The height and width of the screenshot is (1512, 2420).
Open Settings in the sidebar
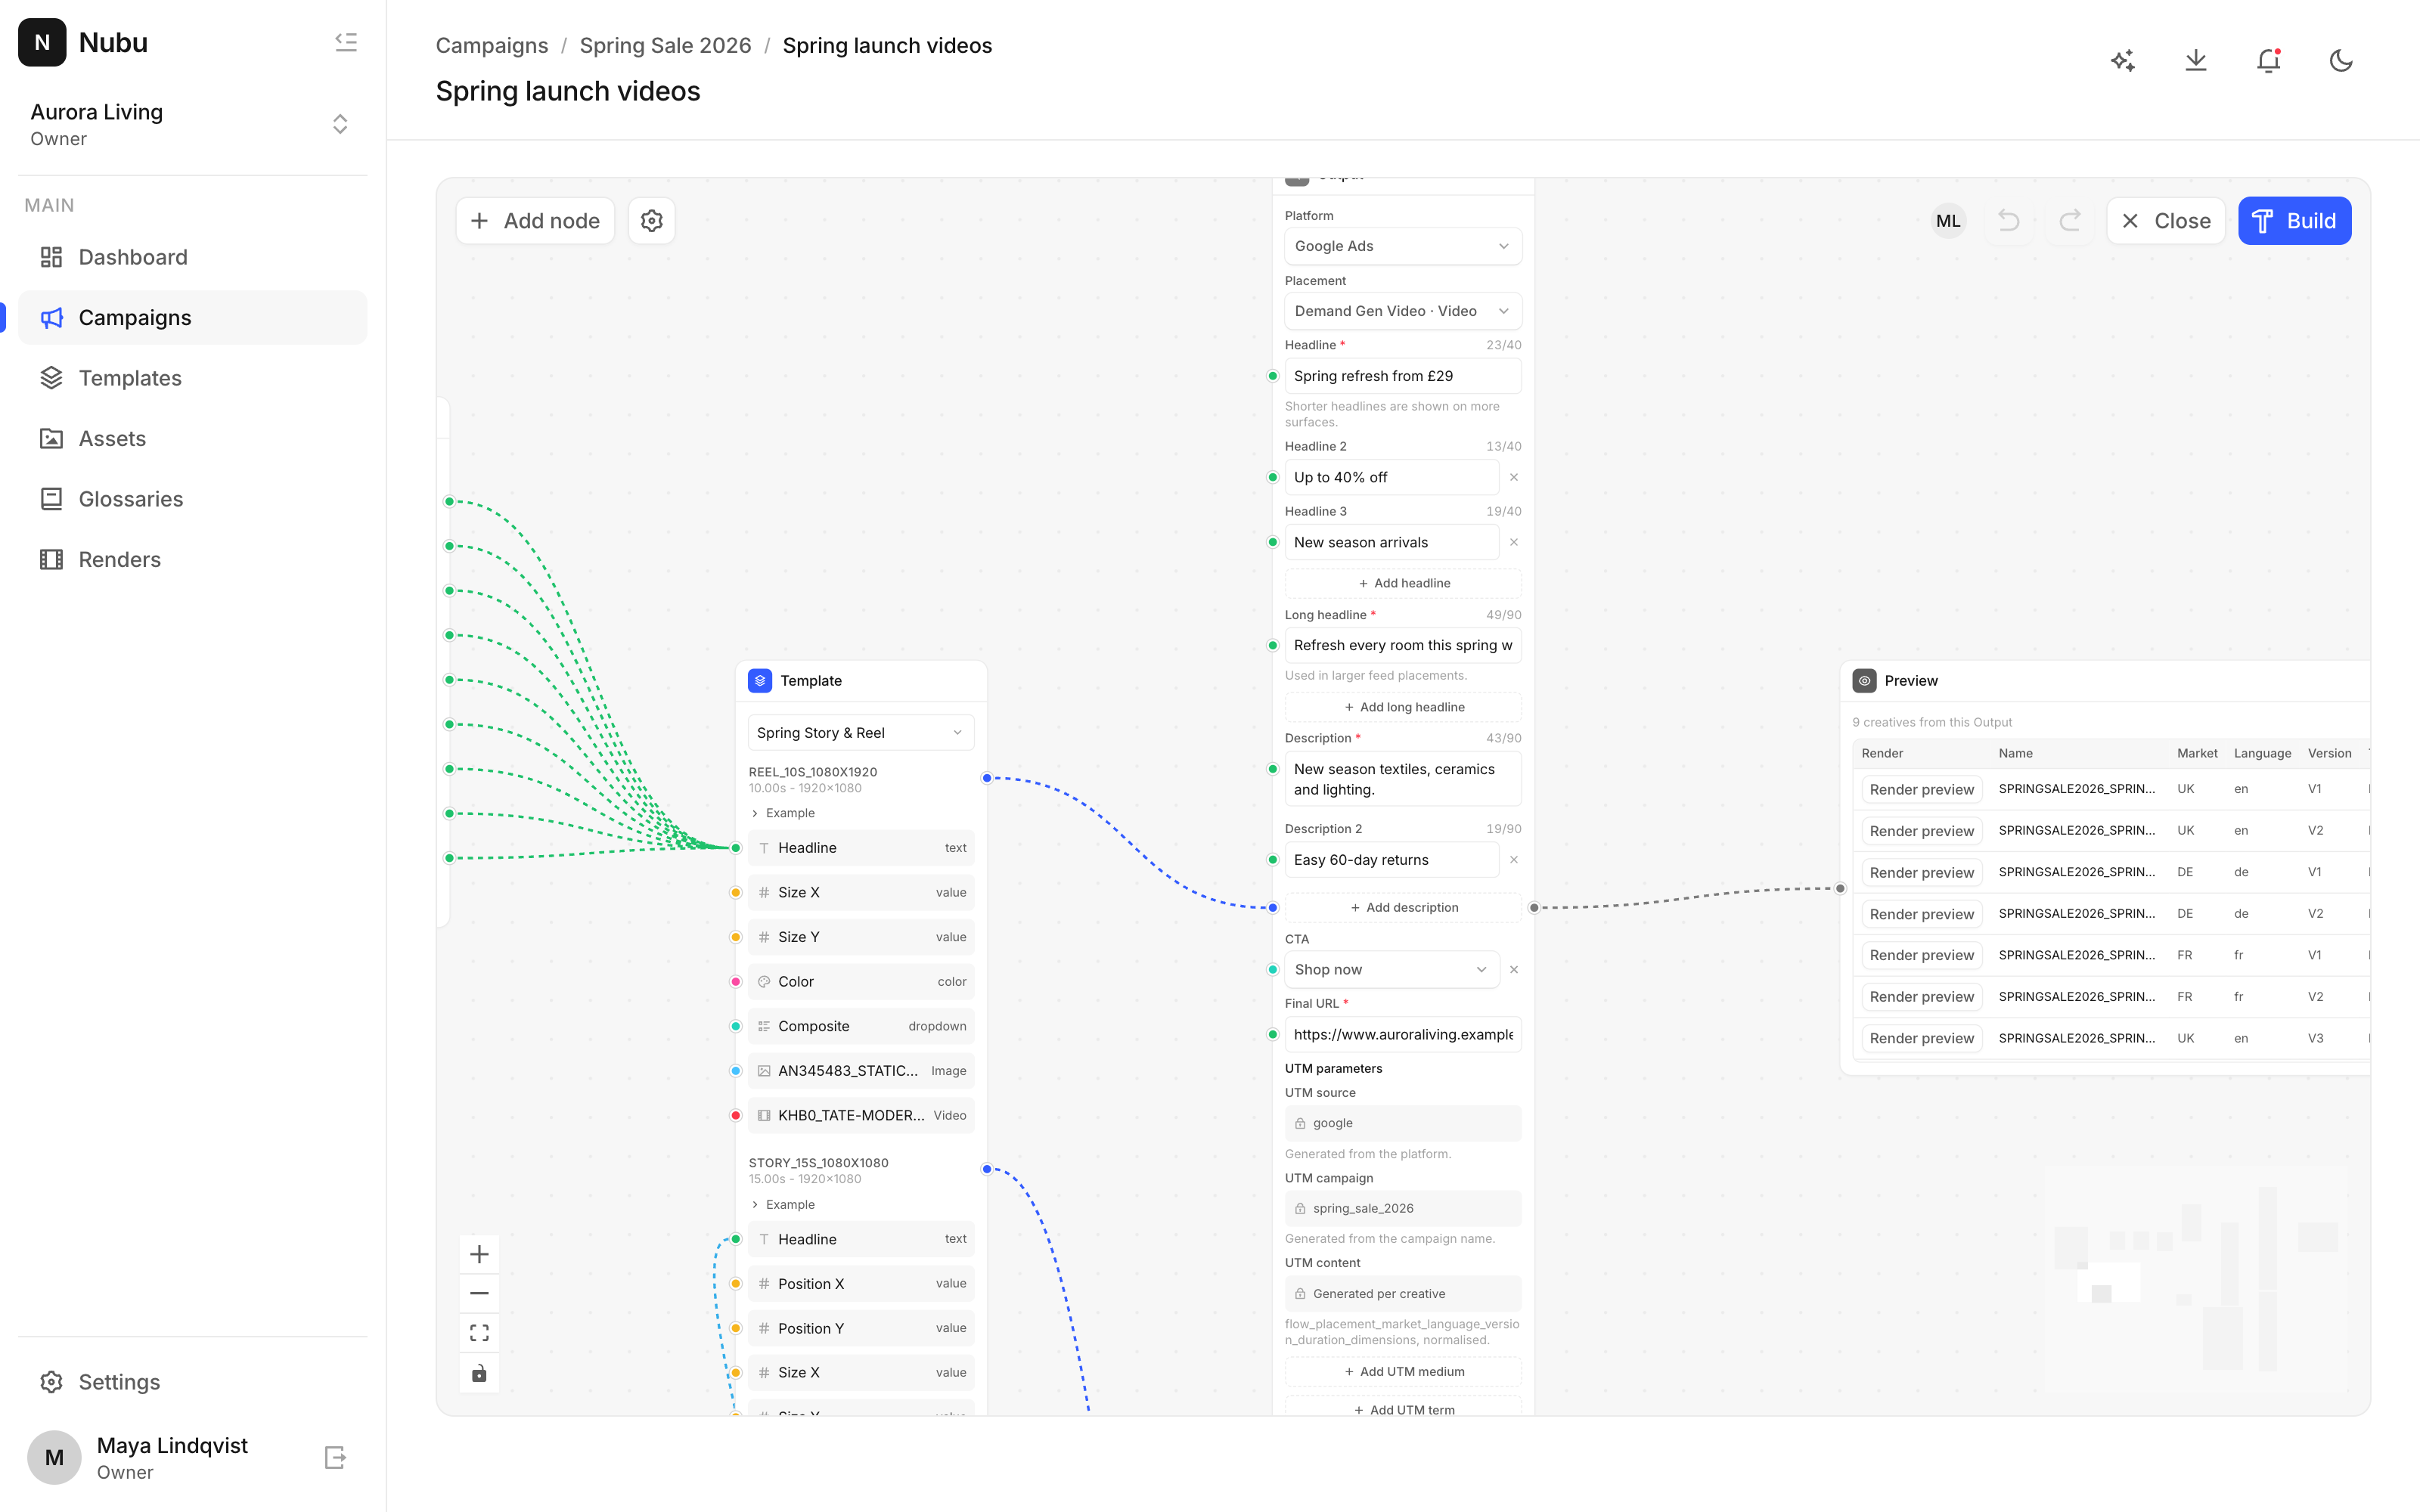pyautogui.click(x=193, y=1382)
